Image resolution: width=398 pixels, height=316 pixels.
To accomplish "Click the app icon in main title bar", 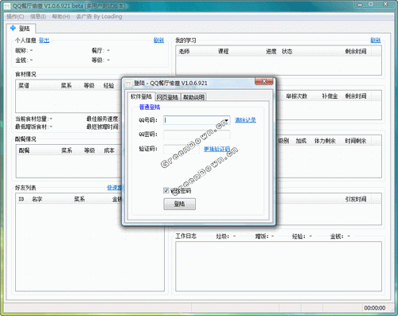I will pos(7,6).
